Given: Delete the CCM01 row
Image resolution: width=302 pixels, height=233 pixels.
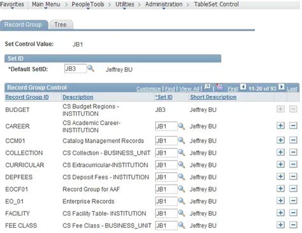Looking at the screenshot, I should coord(293,140).
